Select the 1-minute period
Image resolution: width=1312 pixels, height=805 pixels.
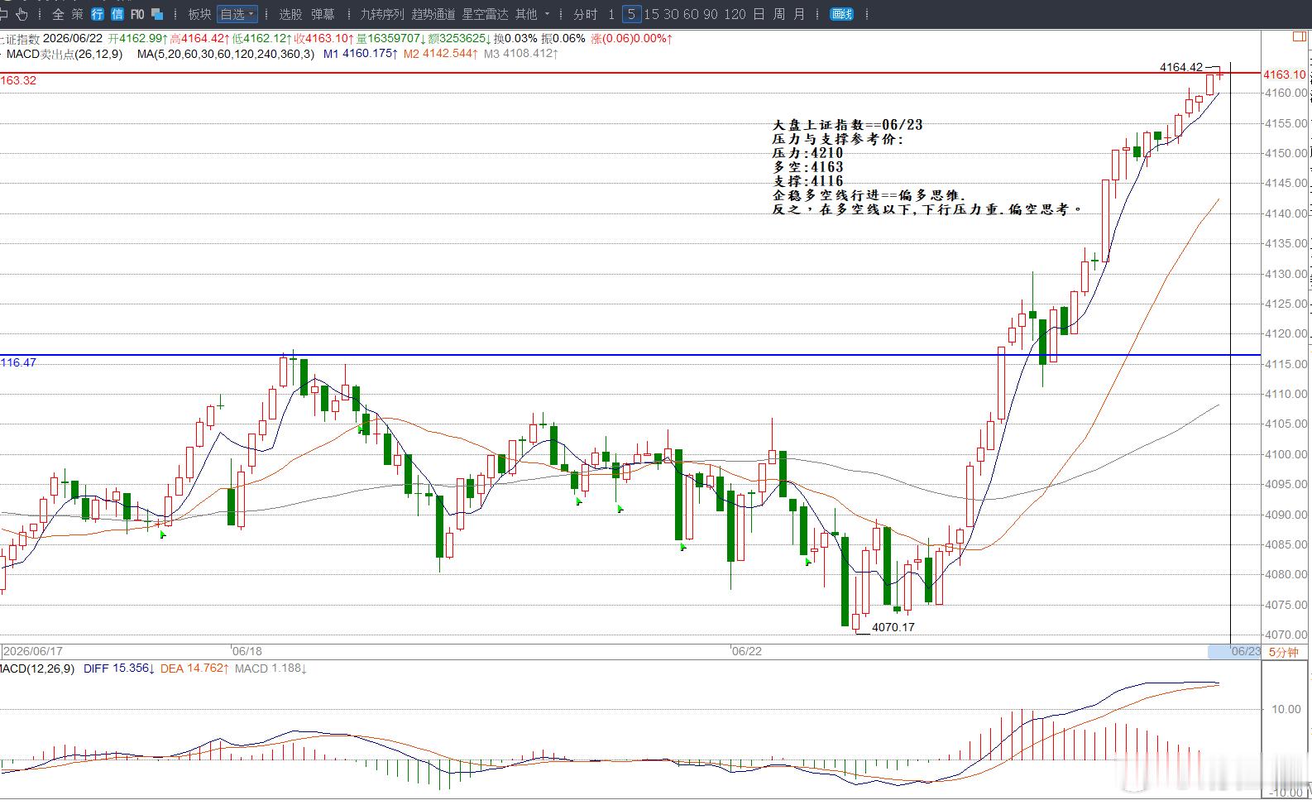[x=611, y=14]
